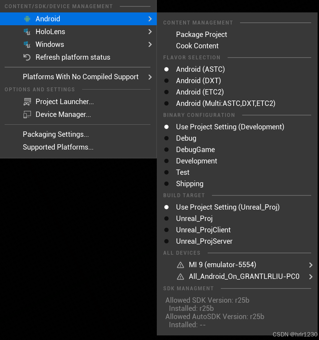Click Cook Content

pyautogui.click(x=237, y=46)
